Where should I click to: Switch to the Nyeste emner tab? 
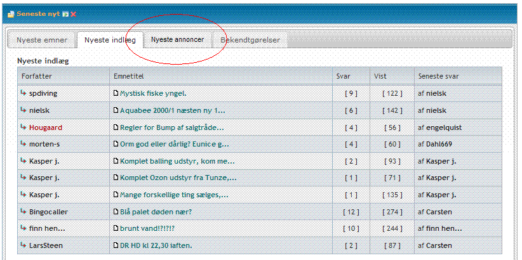pyautogui.click(x=42, y=40)
